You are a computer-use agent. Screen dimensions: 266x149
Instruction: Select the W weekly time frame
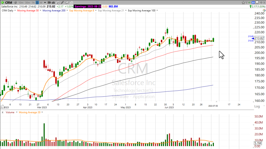tap(41, 2)
